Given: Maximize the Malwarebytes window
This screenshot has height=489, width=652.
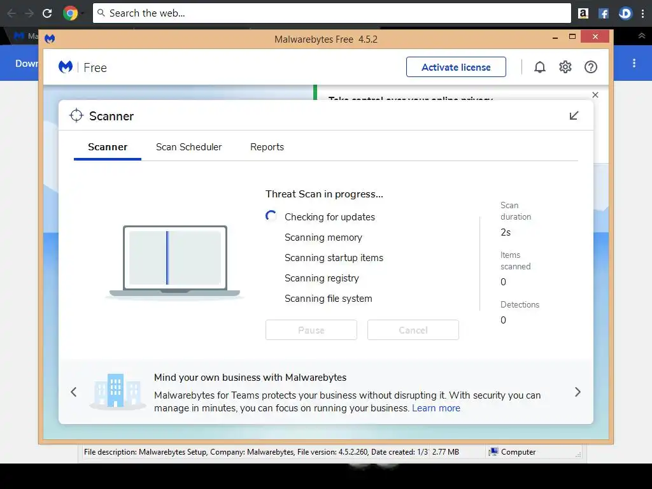Looking at the screenshot, I should pos(572,36).
